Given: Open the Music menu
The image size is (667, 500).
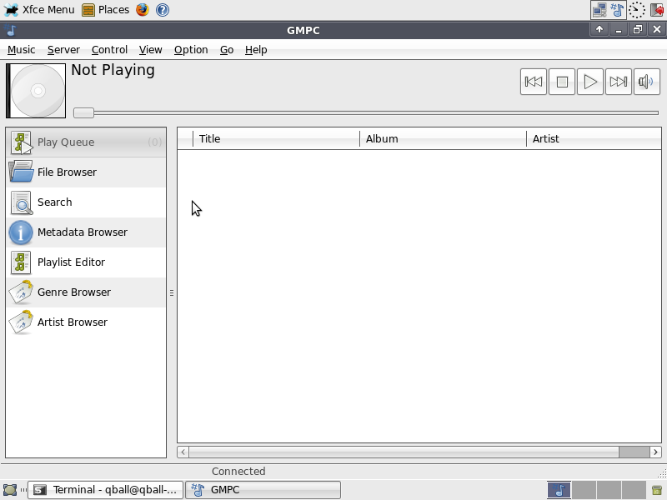Looking at the screenshot, I should [22, 50].
